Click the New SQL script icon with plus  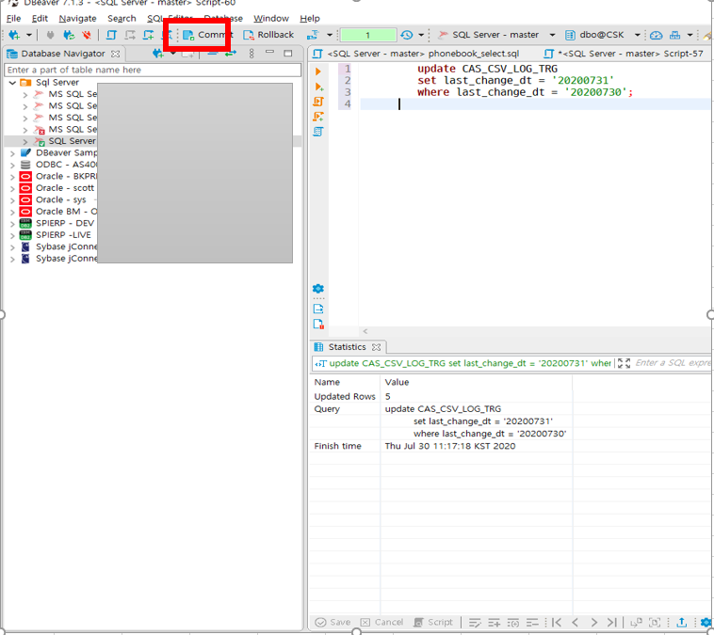[x=149, y=35]
